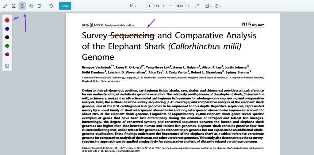Select the Highlighter pen tool
Image resolution: width=314 pixels, height=155 pixels.
(x=5, y=6)
